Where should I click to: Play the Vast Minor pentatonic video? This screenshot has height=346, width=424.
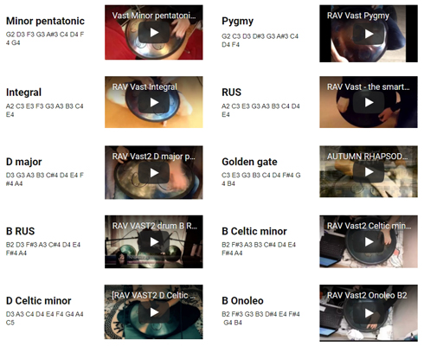pyautogui.click(x=154, y=33)
